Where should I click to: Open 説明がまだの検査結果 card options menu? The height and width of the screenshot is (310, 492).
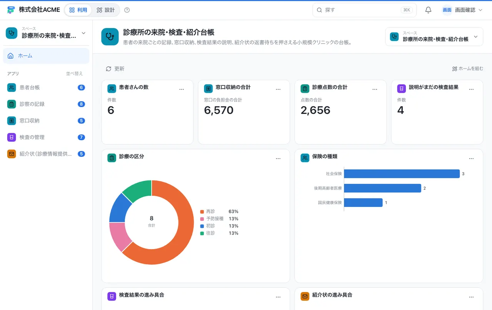pos(472,89)
